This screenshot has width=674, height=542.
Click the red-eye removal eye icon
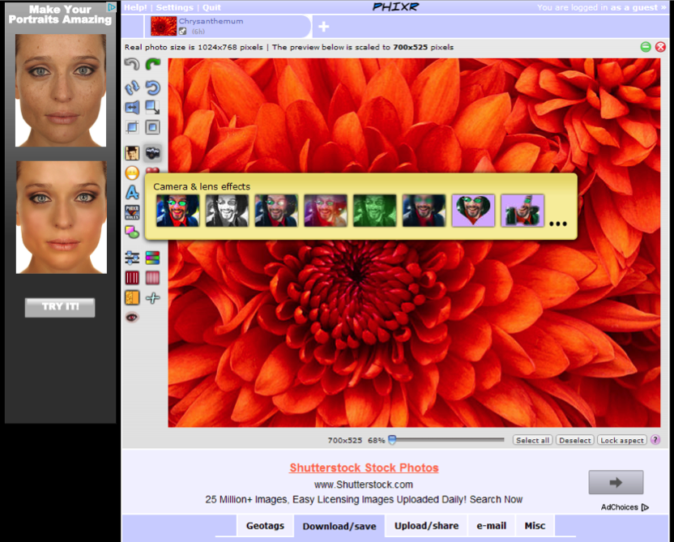click(x=132, y=317)
